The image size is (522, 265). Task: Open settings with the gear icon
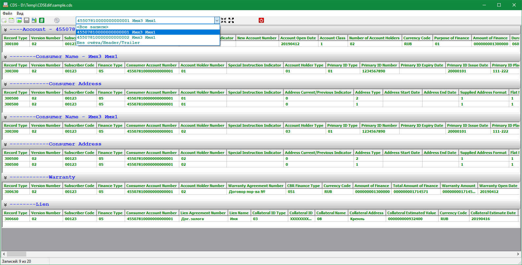coord(57,20)
